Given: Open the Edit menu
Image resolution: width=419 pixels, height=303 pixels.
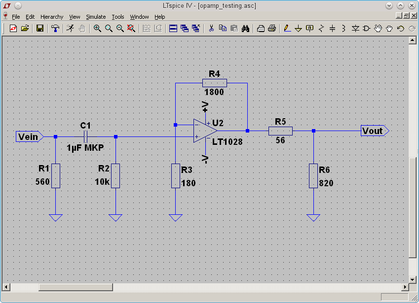Looking at the screenshot, I should [30, 17].
